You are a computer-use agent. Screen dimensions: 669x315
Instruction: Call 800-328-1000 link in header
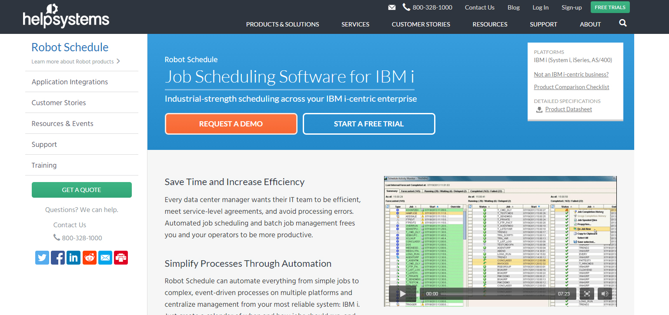(x=432, y=7)
